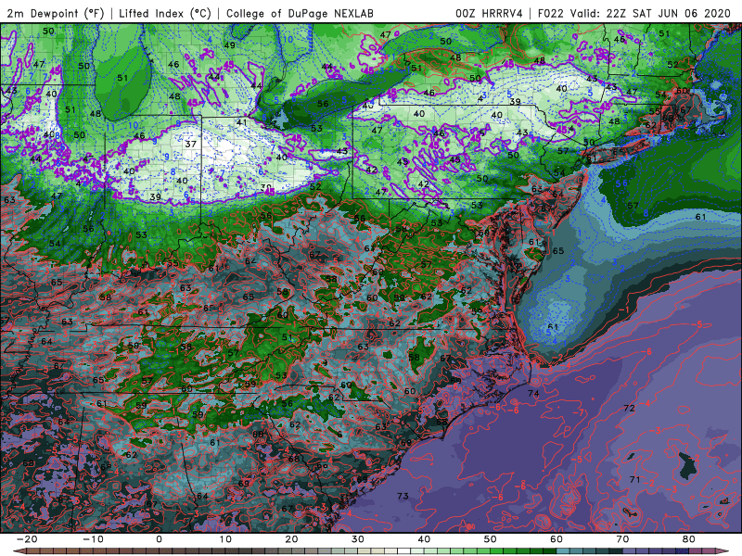742x556 pixels.
Task: Click the '00Z HRRRV4' model run label
Action: click(489, 13)
